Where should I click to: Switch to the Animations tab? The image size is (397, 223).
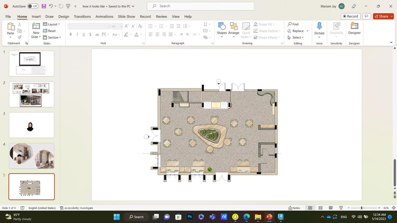(x=104, y=17)
